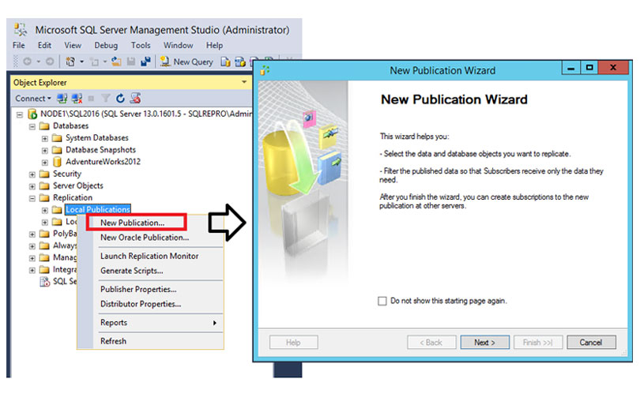
Task: Select the AdventureWorks2012 database icon
Action: click(x=58, y=162)
